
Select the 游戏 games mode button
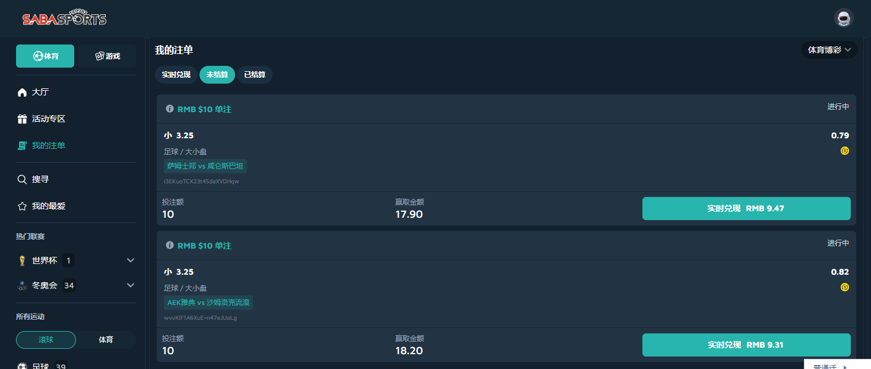point(107,56)
